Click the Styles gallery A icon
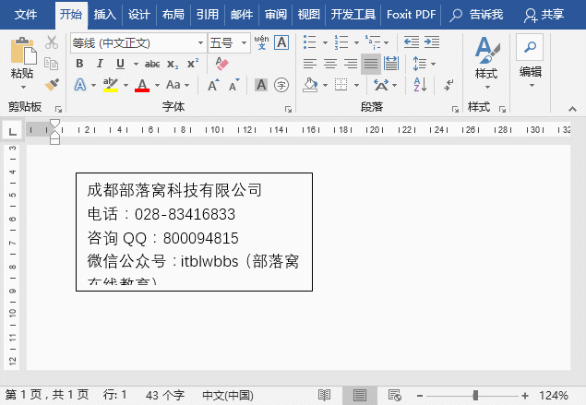This screenshot has width=586, height=405. 487,50
